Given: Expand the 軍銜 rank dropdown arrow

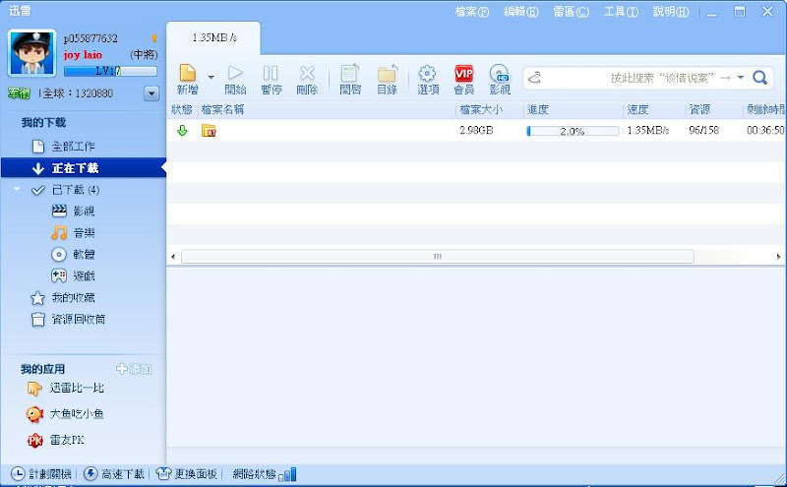Looking at the screenshot, I should (x=151, y=93).
